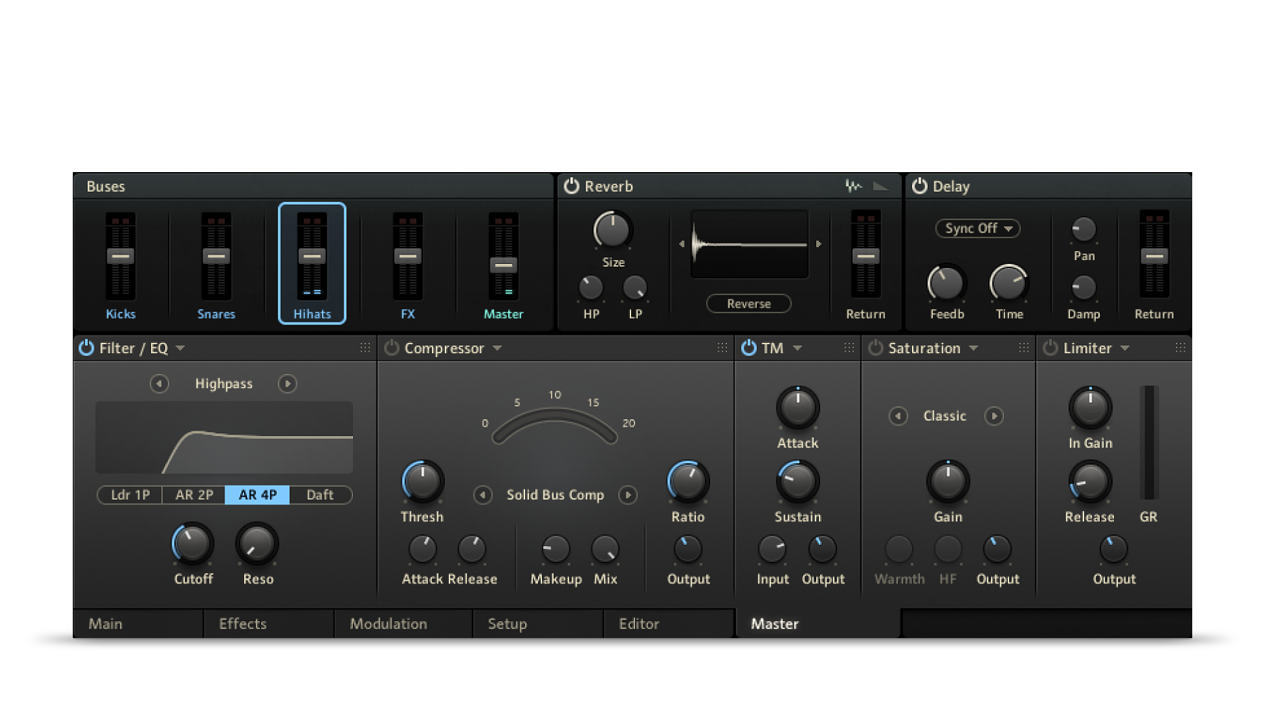
Task: Click the Kicks bus fader
Action: coord(120,256)
